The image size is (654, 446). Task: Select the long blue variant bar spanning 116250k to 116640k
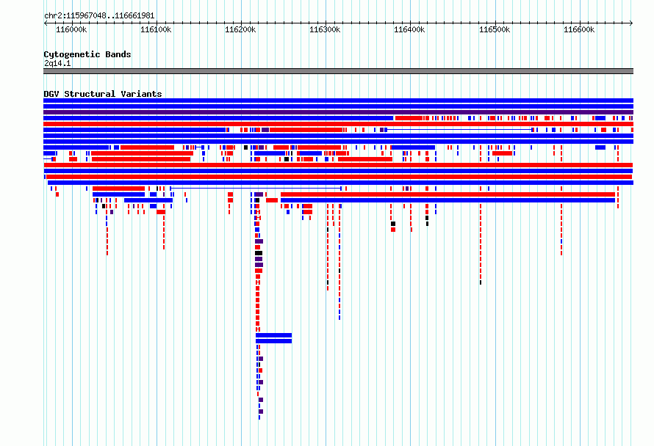448,200
